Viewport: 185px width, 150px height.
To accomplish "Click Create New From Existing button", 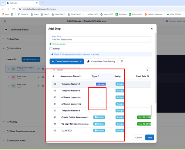I will click(x=101, y=62).
